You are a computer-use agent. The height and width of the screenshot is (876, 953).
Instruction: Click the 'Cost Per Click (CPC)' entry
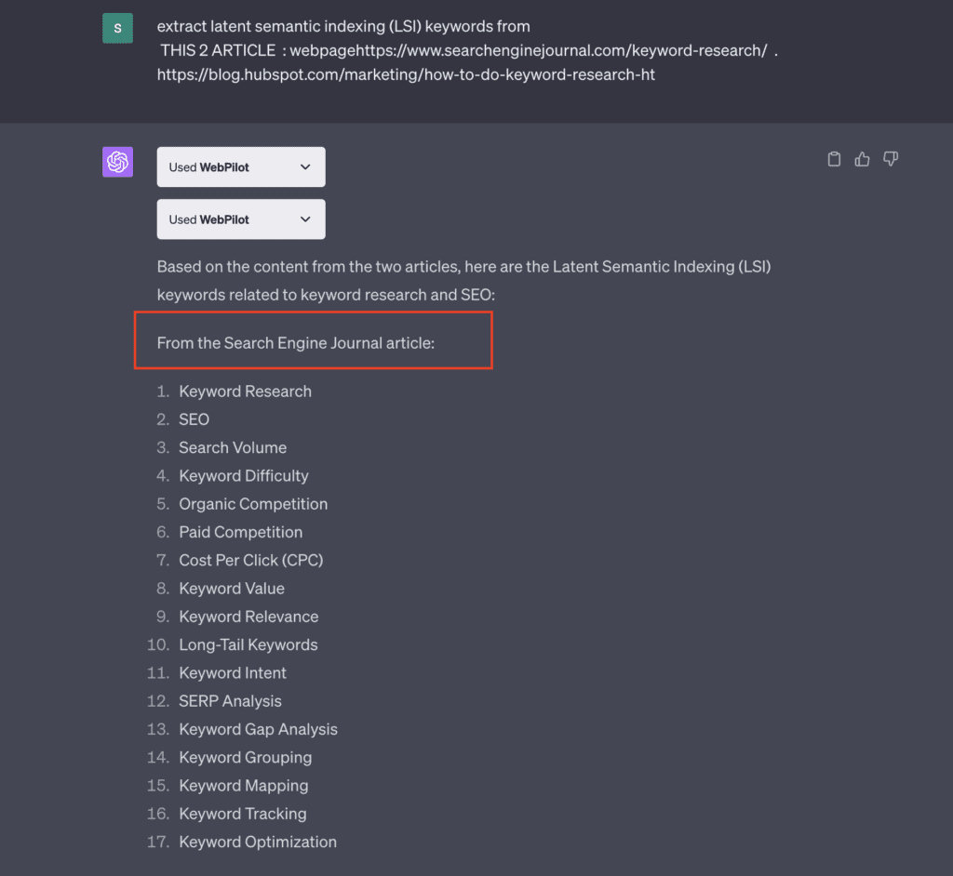tap(251, 560)
